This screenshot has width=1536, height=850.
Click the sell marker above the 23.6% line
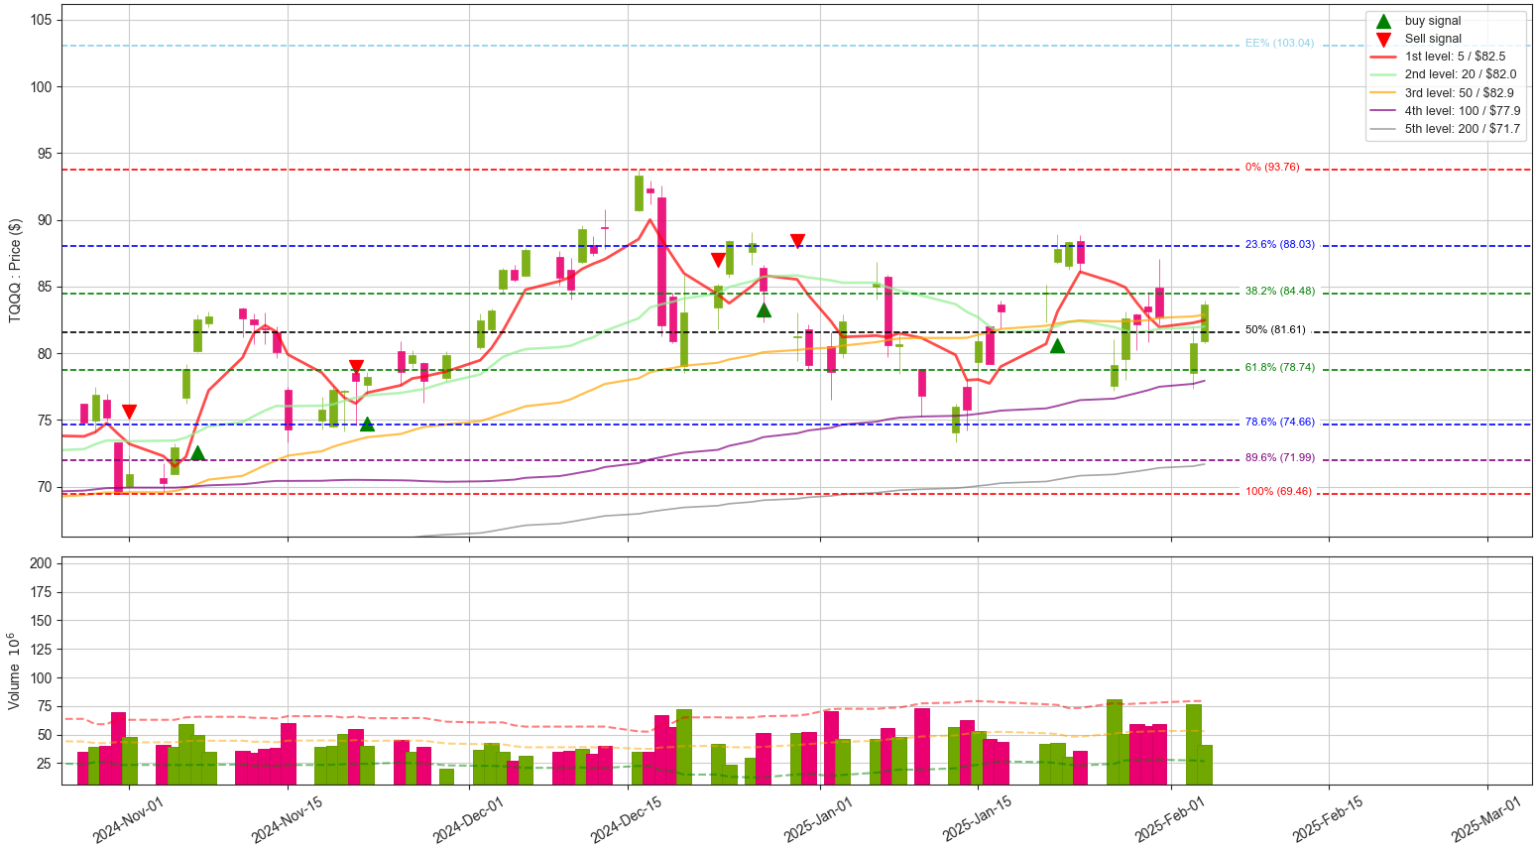tap(797, 241)
